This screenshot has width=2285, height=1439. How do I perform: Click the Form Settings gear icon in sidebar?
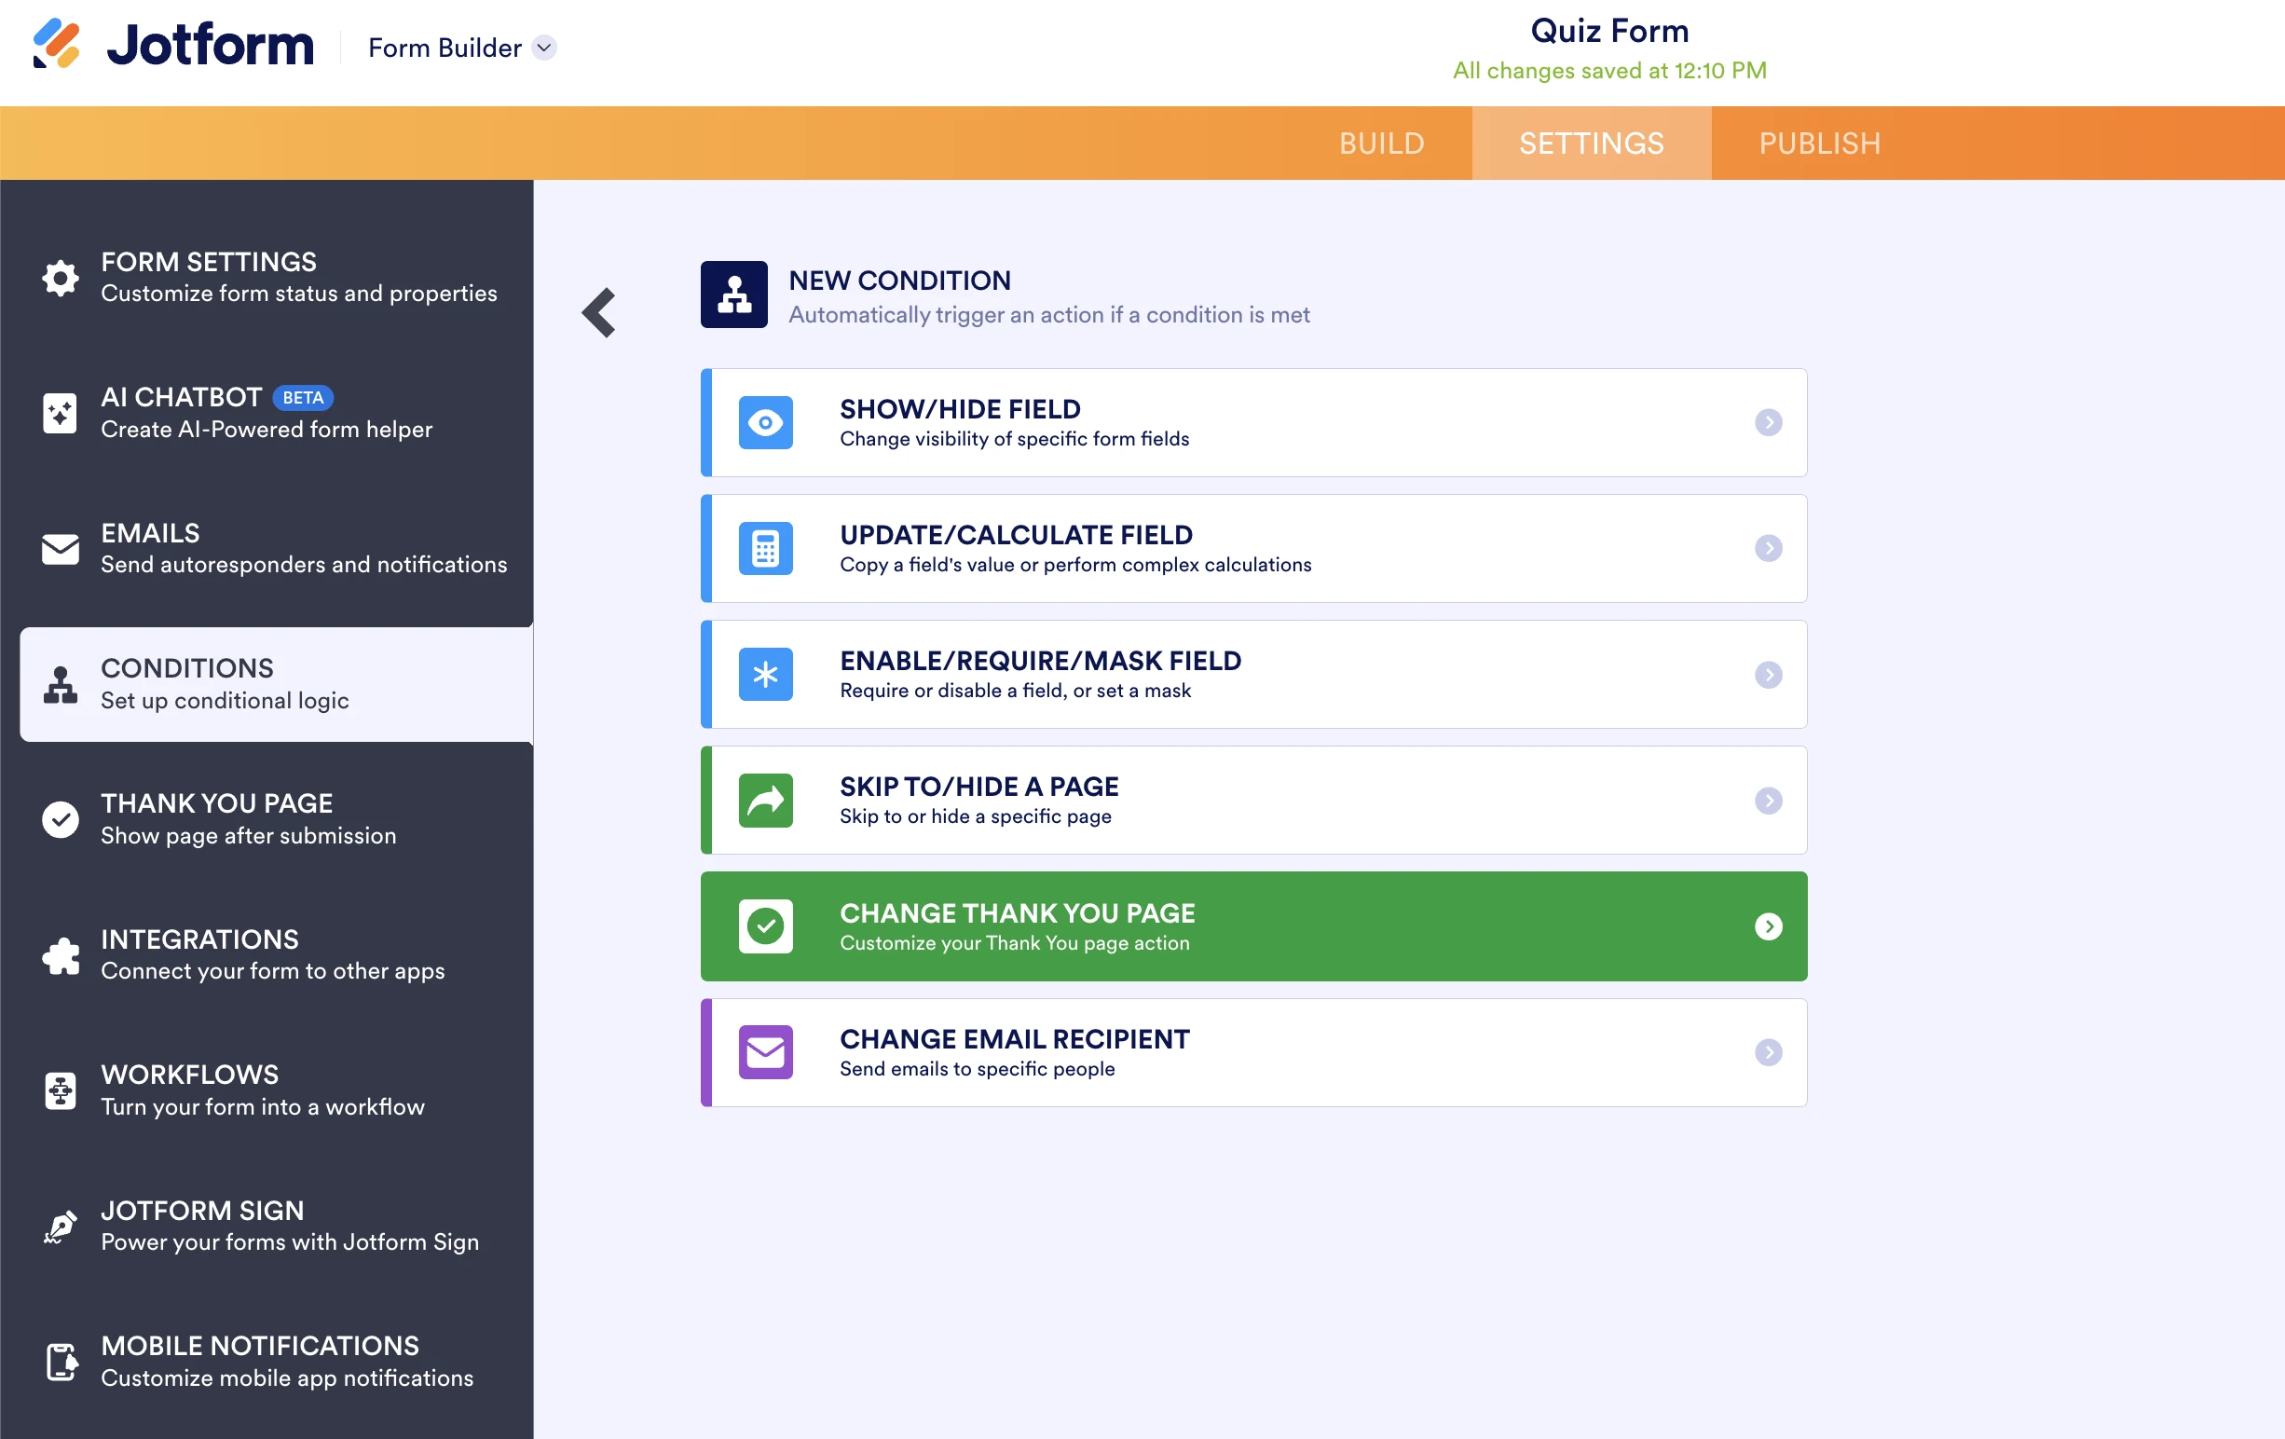click(60, 277)
